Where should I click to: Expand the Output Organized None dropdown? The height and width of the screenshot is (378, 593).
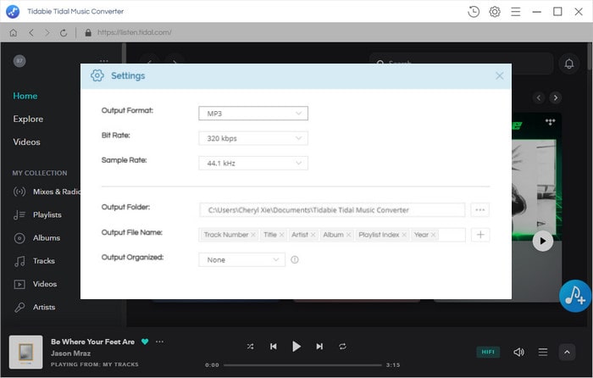pos(241,260)
